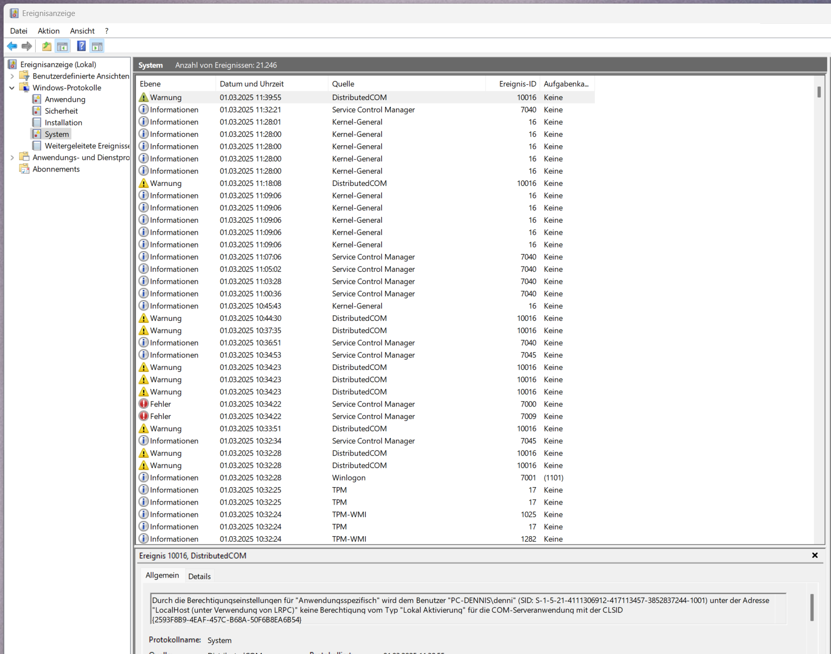Click the Up one level folder icon
831x654 pixels.
click(x=46, y=46)
